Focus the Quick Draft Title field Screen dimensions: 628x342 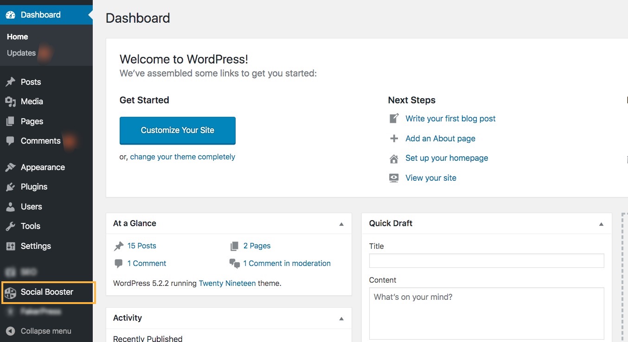pos(487,260)
